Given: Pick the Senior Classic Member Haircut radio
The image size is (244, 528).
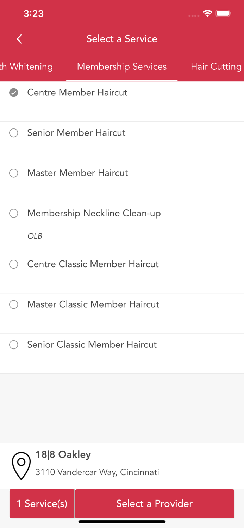Looking at the screenshot, I should (14, 345).
